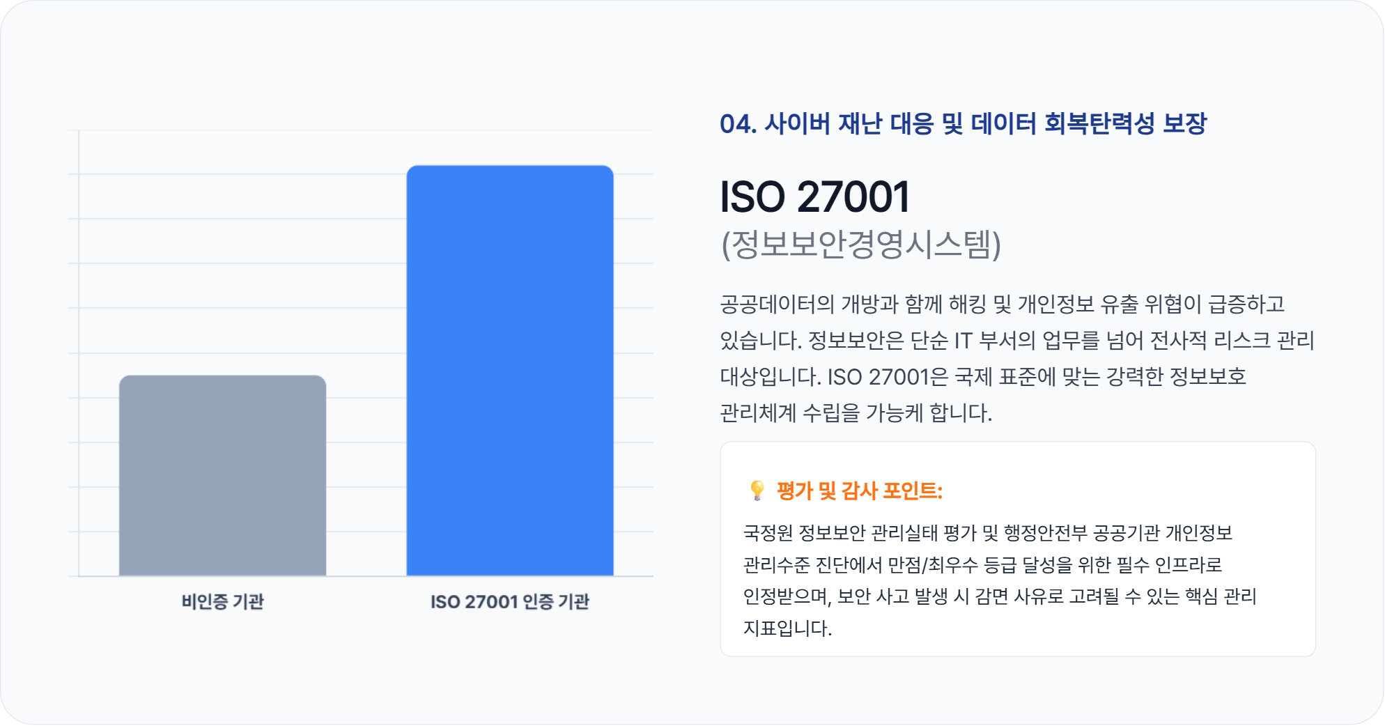Click the orange "평가 및 감사 포인트:" label
The width and height of the screenshot is (1385, 726).
click(859, 491)
